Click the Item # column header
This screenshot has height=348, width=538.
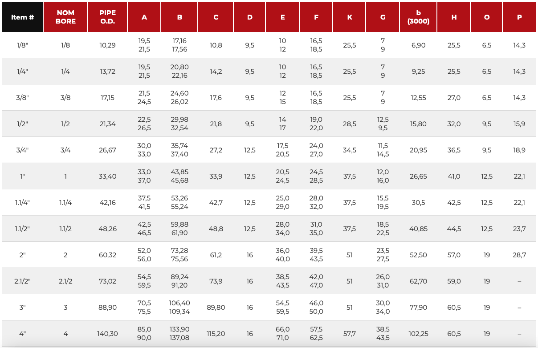click(22, 17)
